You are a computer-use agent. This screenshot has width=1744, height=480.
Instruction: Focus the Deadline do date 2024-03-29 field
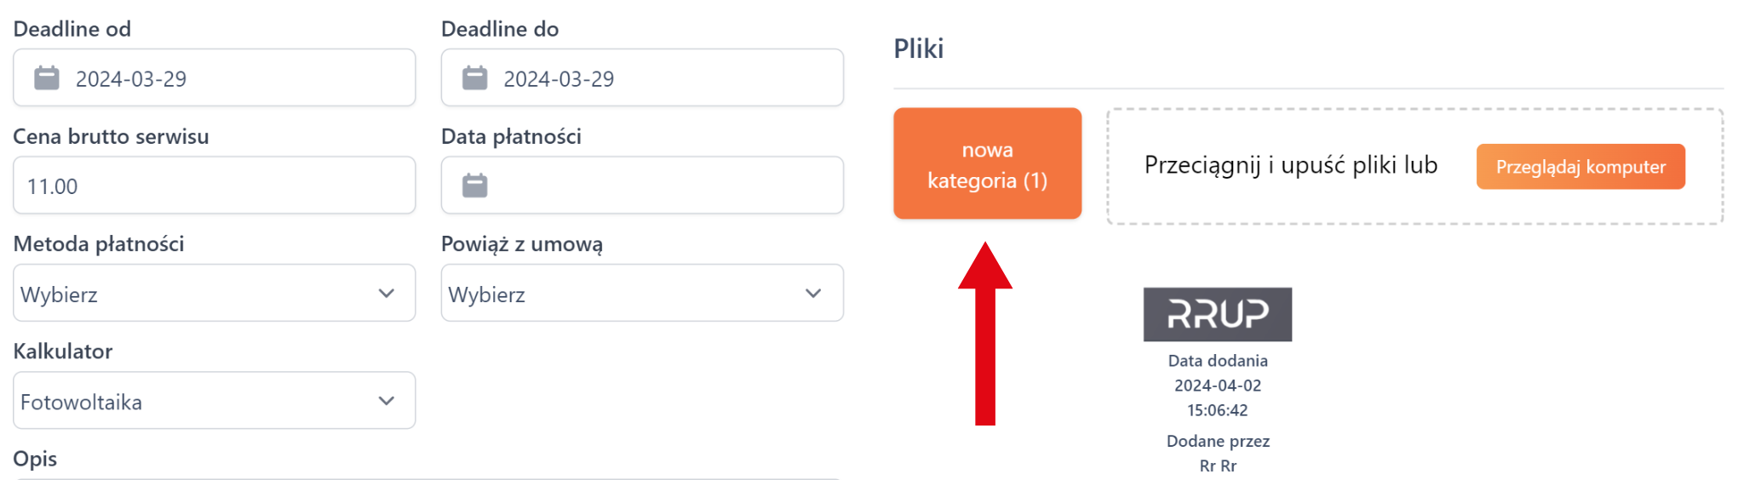coord(657,78)
